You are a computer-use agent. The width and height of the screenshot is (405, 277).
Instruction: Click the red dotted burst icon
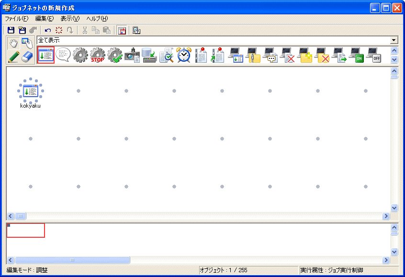[x=59, y=30]
